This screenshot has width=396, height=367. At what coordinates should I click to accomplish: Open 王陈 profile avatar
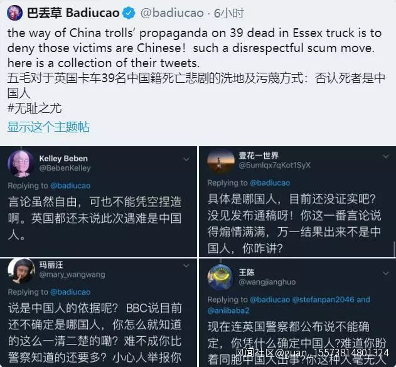click(221, 277)
